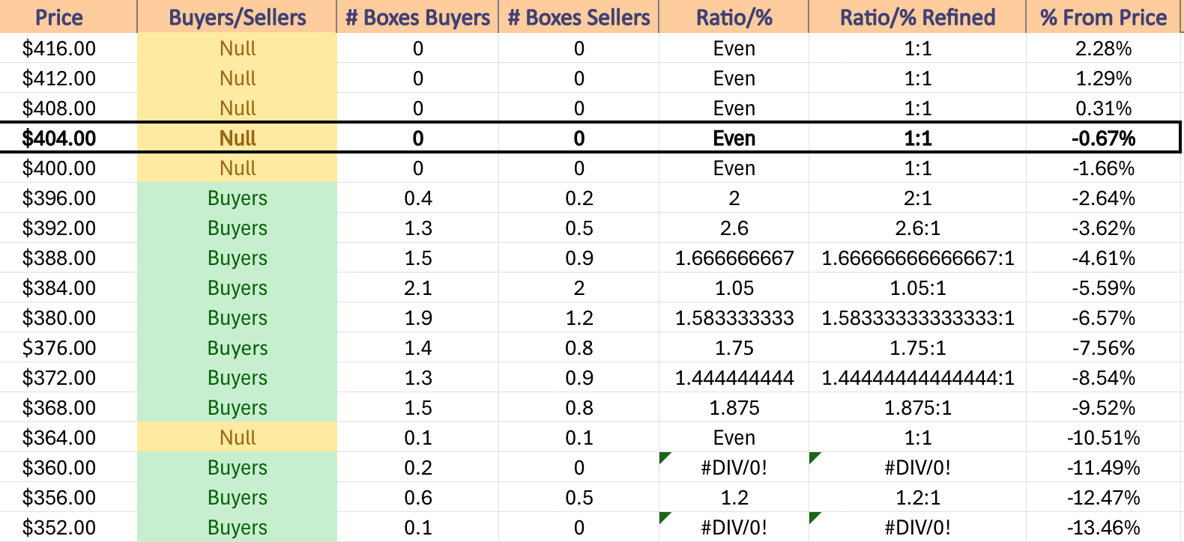Screen dimensions: 1184x542
Task: Select the -13.46% from price cell
Action: pyautogui.click(x=1103, y=527)
